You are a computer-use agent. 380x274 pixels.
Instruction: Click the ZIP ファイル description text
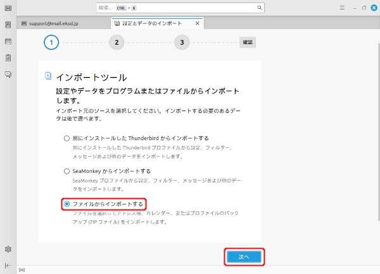(x=156, y=217)
